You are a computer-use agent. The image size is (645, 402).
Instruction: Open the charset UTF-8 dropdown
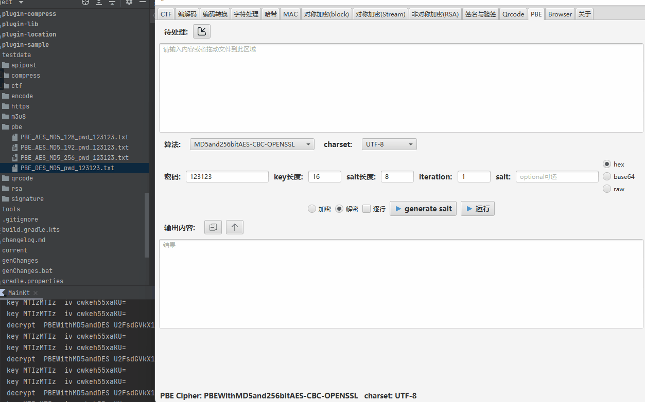[389, 144]
